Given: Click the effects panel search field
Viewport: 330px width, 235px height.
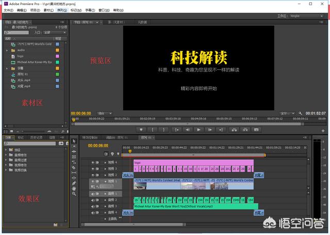Looking at the screenshot, I should [x=30, y=143].
